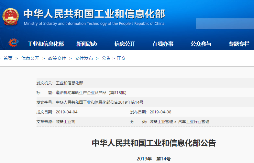Go to the 在线办事 section

click(x=163, y=44)
